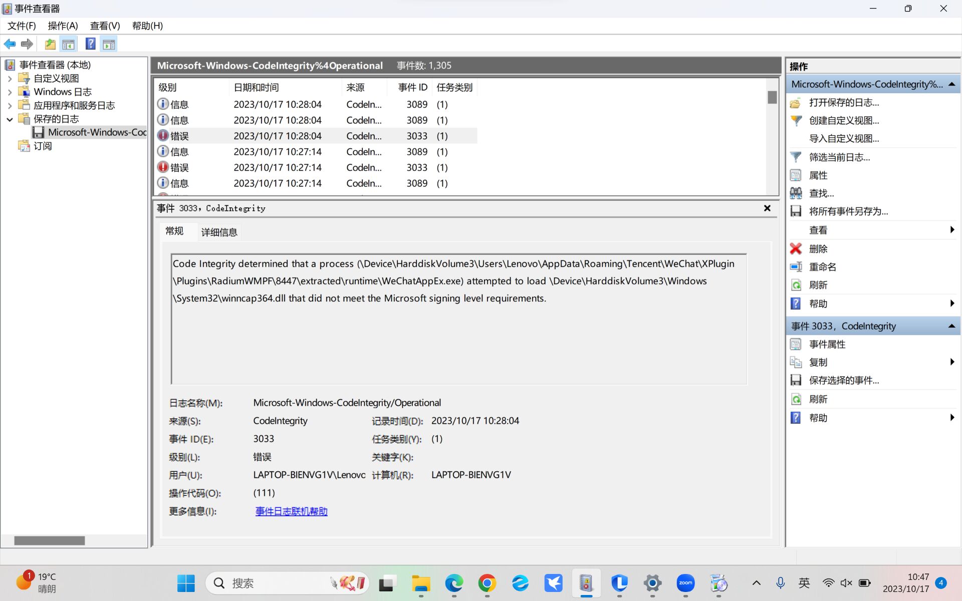Click the up-one-level folder toolbar icon
This screenshot has width=962, height=601.
click(x=50, y=44)
